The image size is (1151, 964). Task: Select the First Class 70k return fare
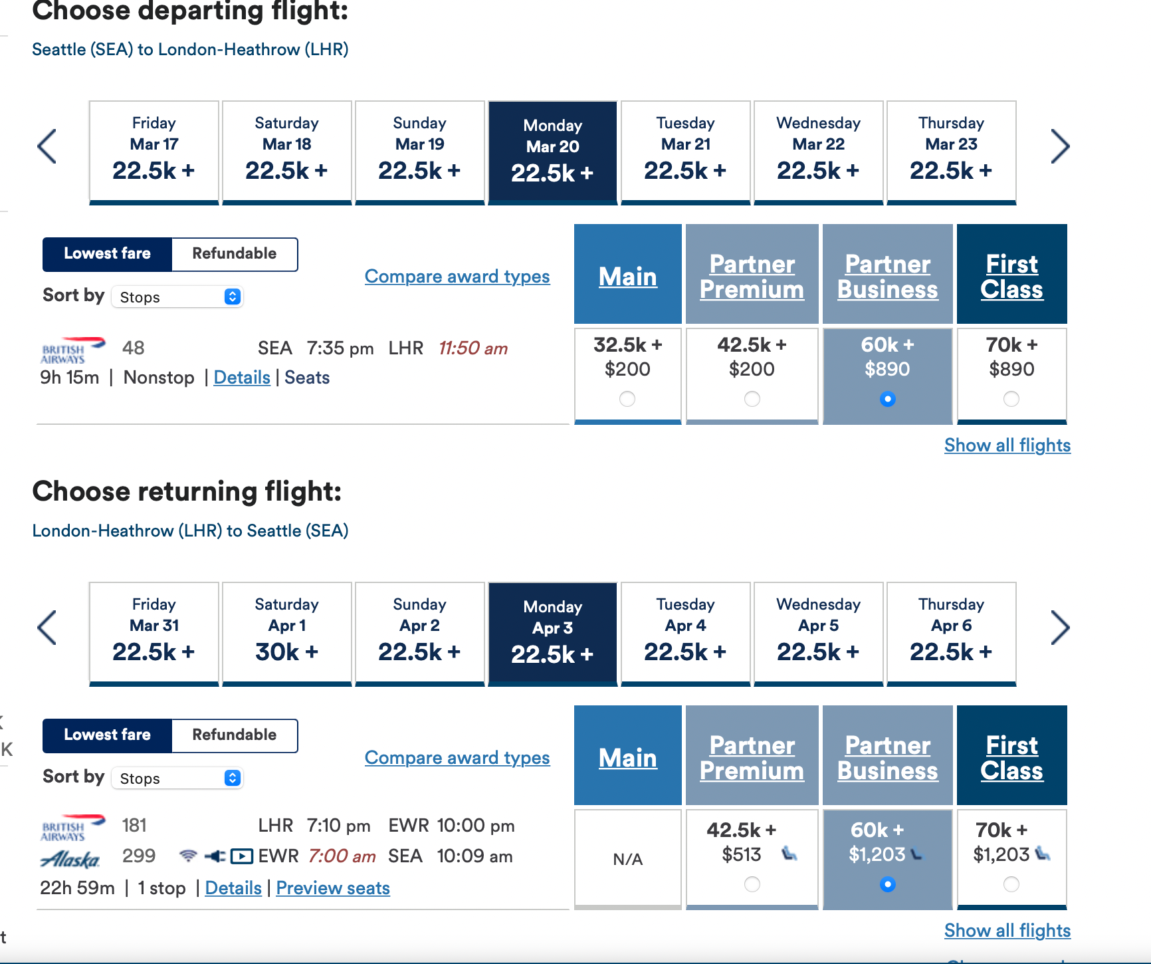coord(1011,884)
